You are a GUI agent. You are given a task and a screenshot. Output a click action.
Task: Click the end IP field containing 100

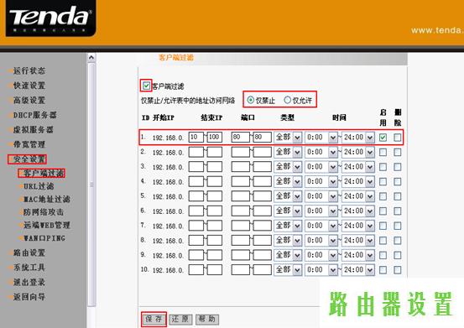[x=215, y=138]
